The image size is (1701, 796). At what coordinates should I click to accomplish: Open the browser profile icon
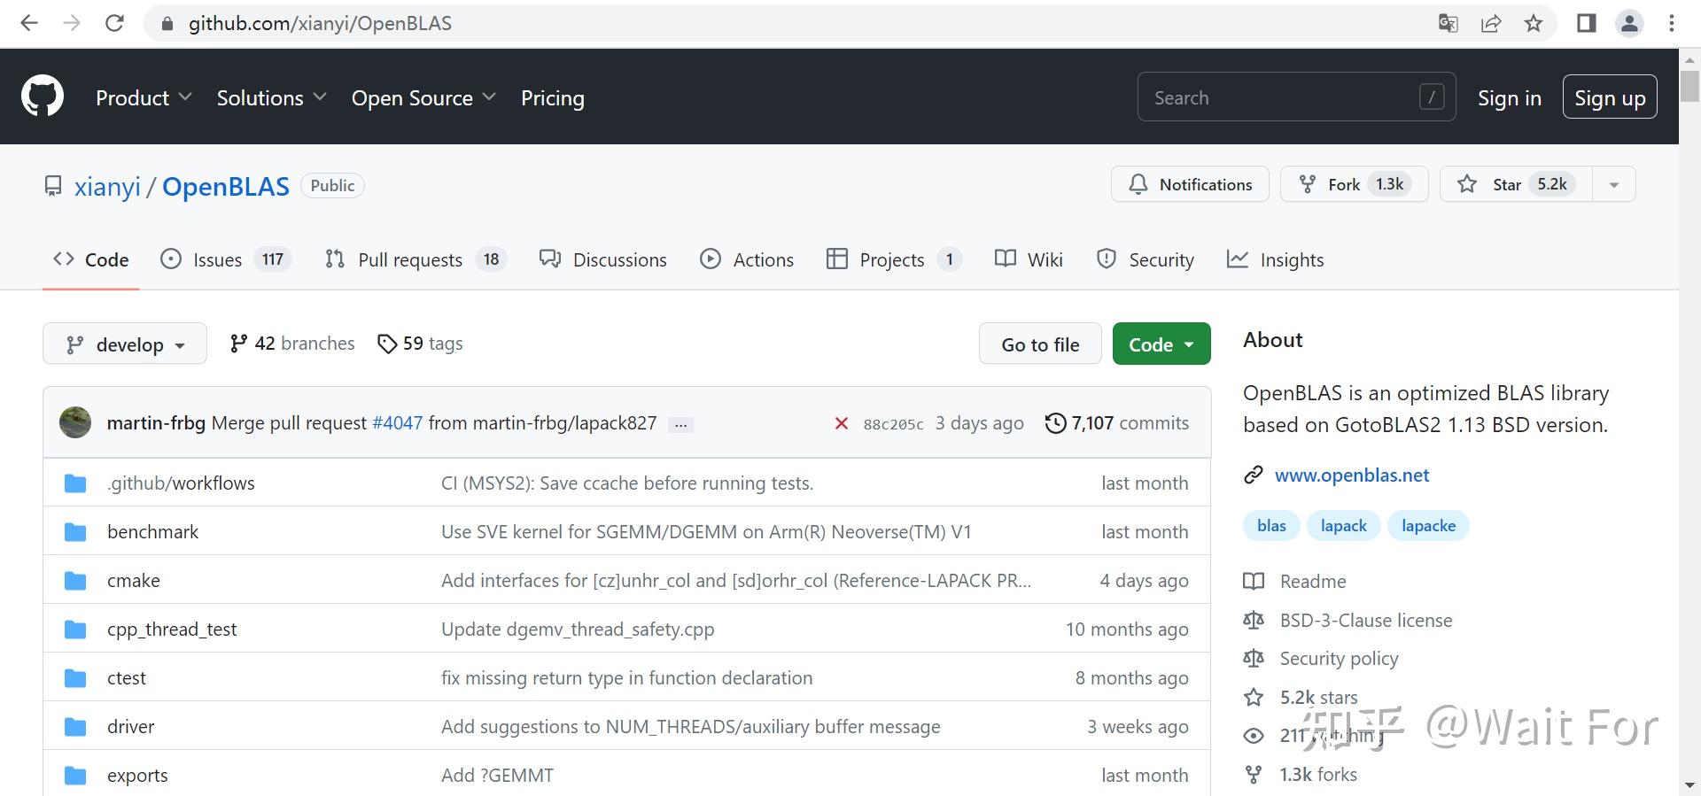1629,23
